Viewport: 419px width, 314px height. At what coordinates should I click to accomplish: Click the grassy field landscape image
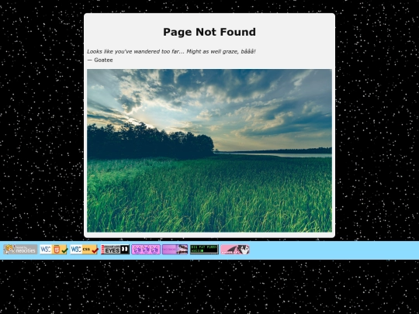pos(209,150)
